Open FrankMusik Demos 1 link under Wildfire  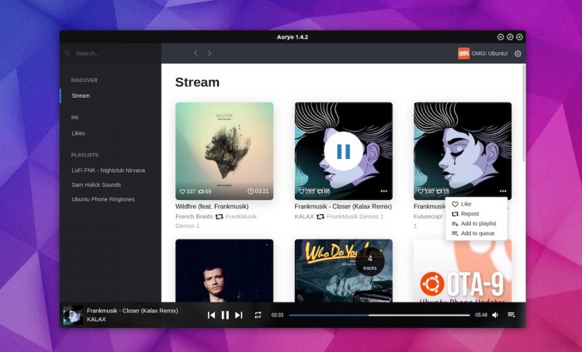[x=241, y=216]
